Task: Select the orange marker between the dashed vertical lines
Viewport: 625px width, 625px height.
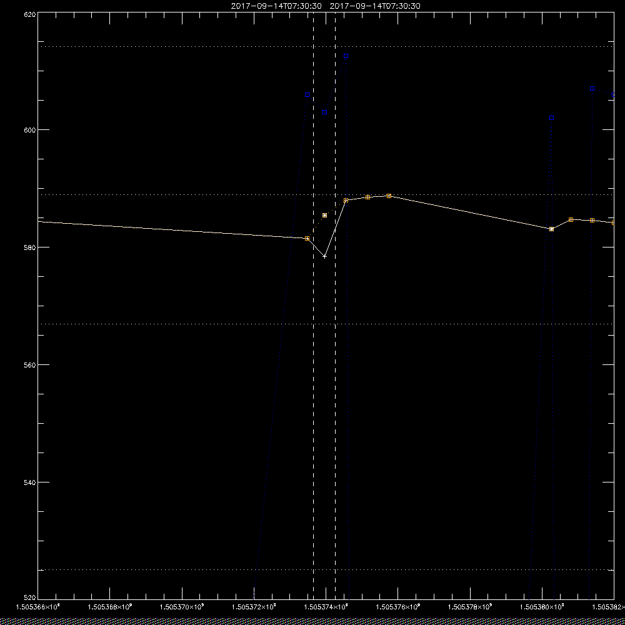Action: [325, 215]
